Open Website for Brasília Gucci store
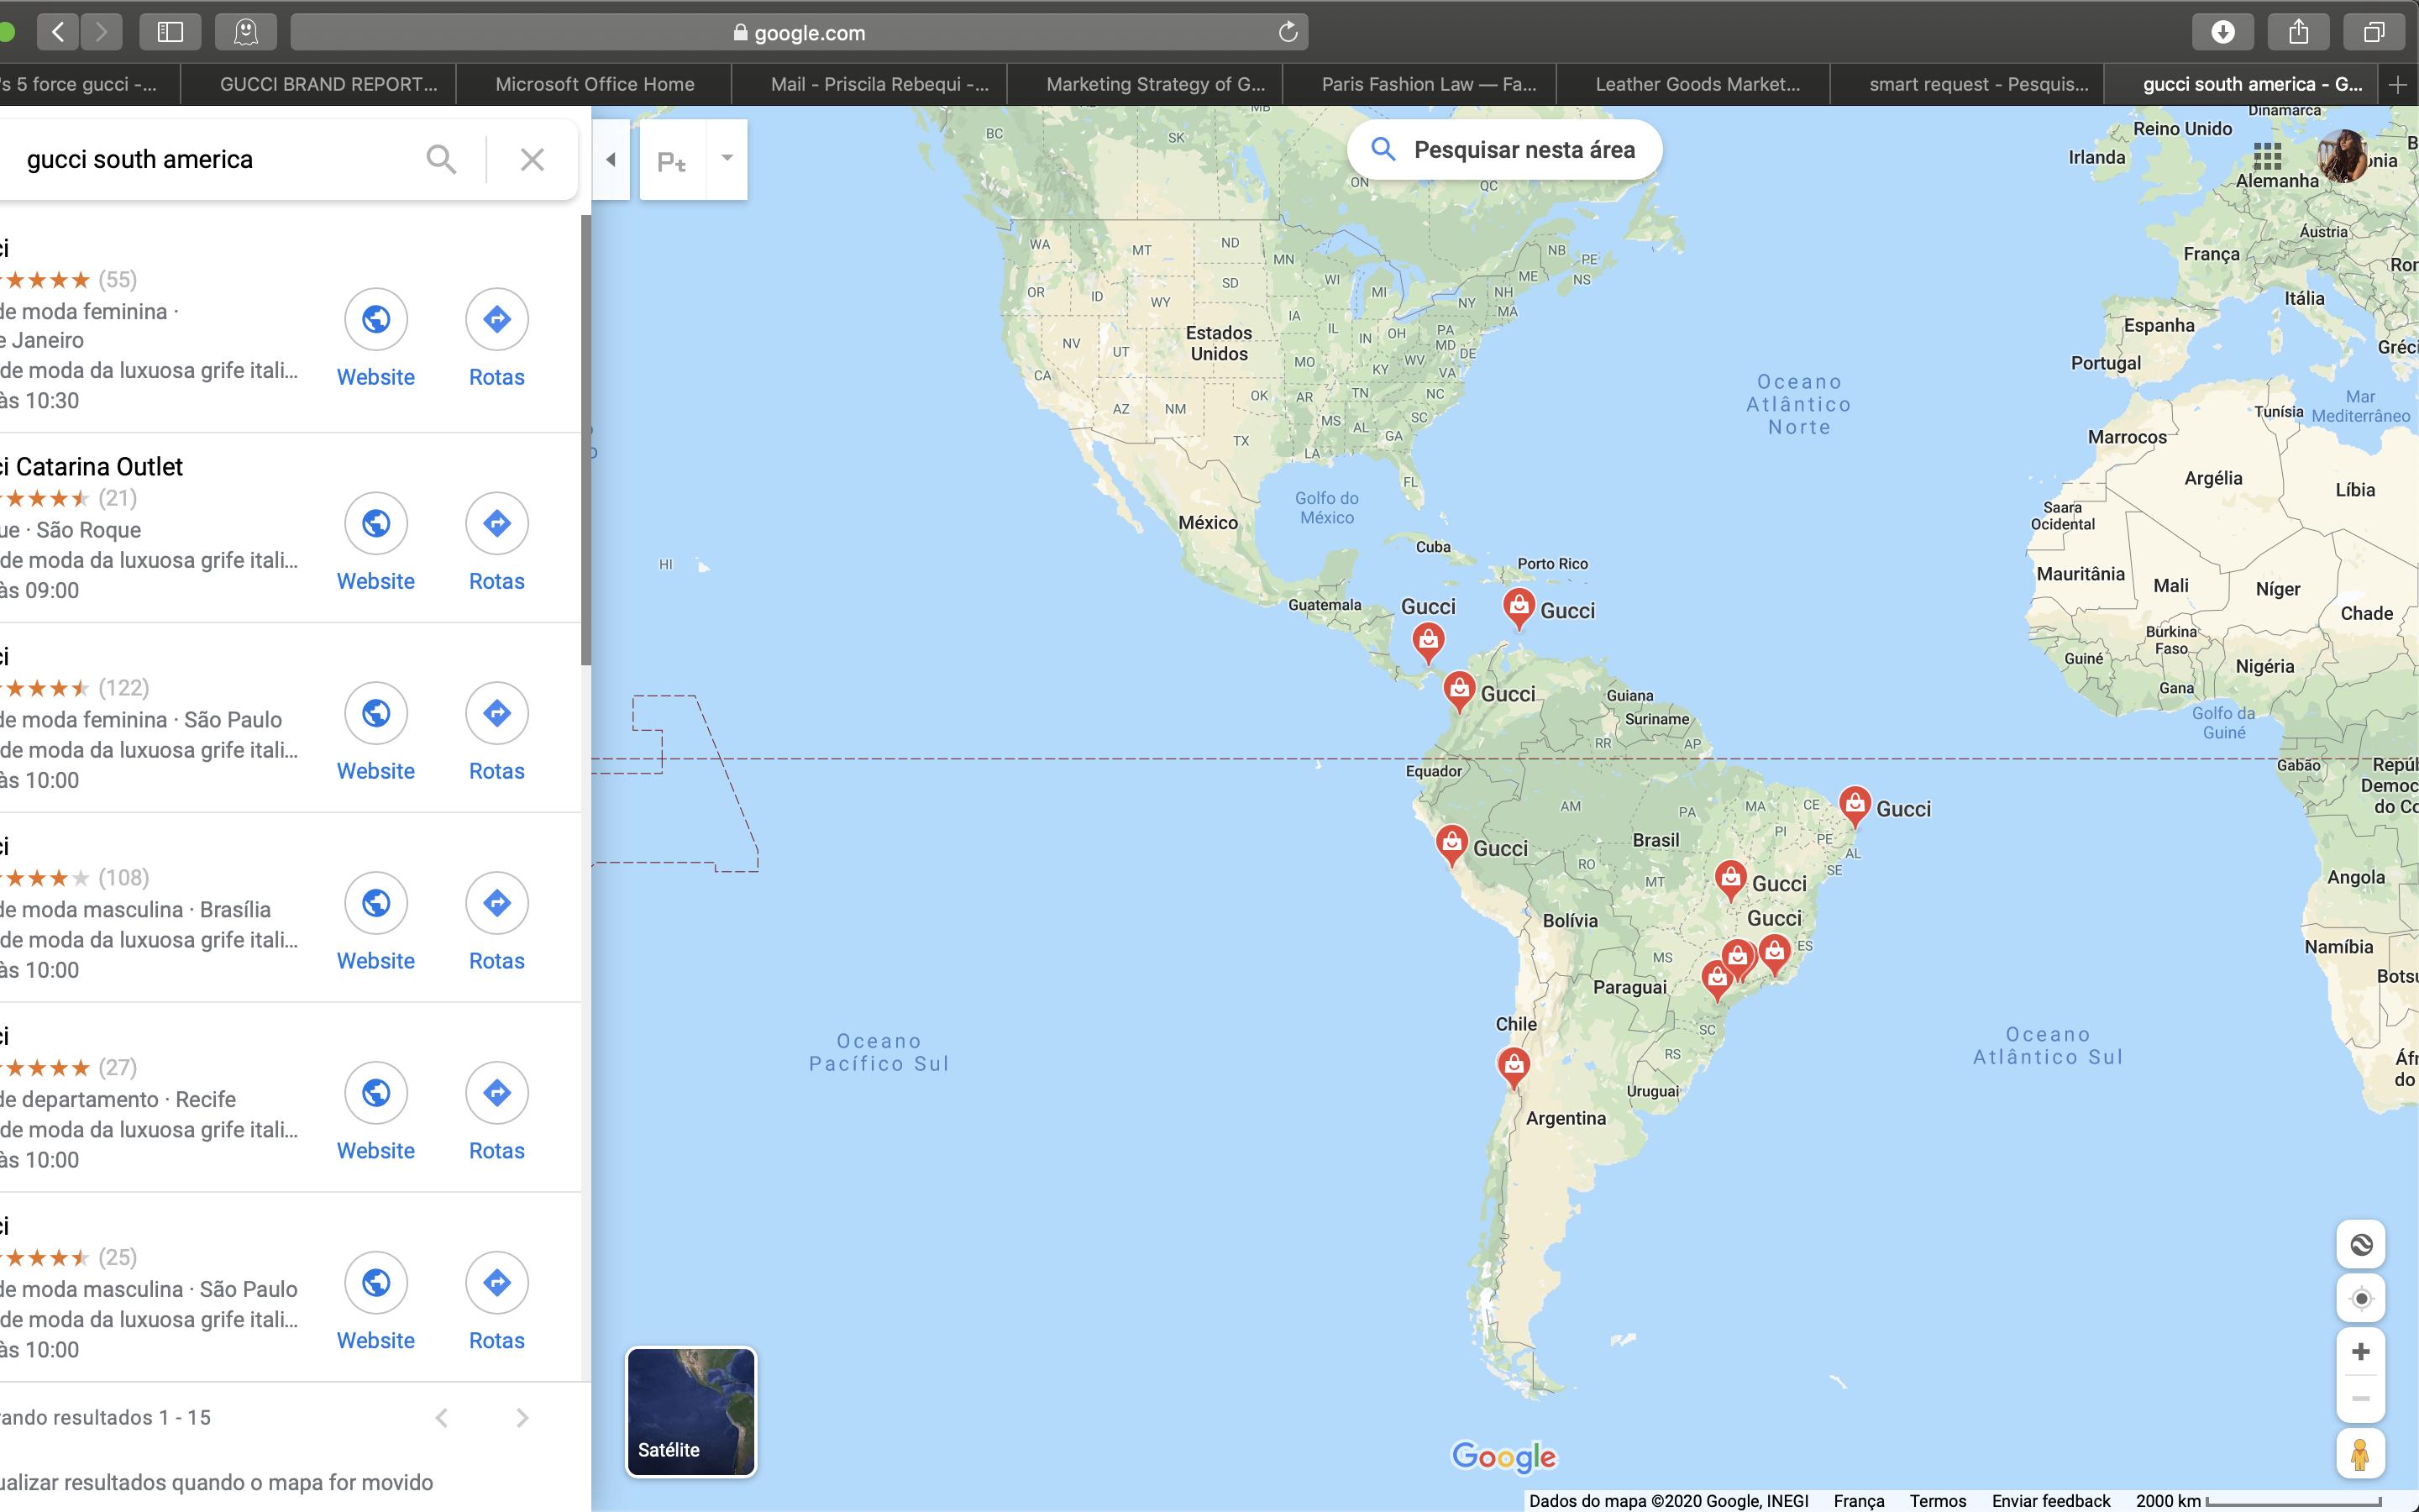The image size is (2419, 1512). click(375, 903)
